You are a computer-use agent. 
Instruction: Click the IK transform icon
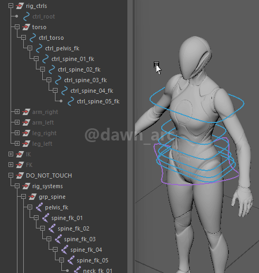coord(20,154)
